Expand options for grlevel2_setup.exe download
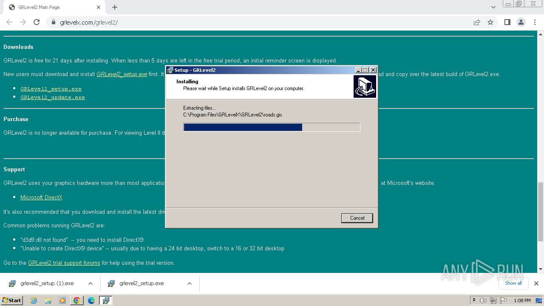The height and width of the screenshot is (306, 544). pyautogui.click(x=190, y=283)
